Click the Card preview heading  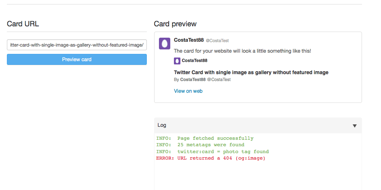[175, 24]
